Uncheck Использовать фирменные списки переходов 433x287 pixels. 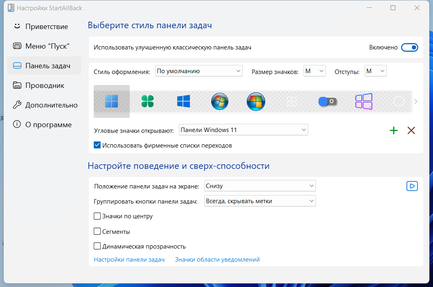coord(97,145)
